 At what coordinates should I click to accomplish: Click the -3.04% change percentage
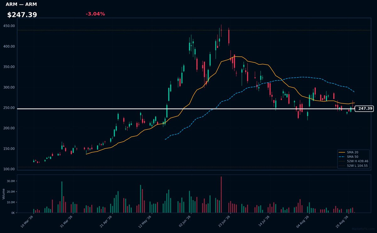[x=95, y=14]
